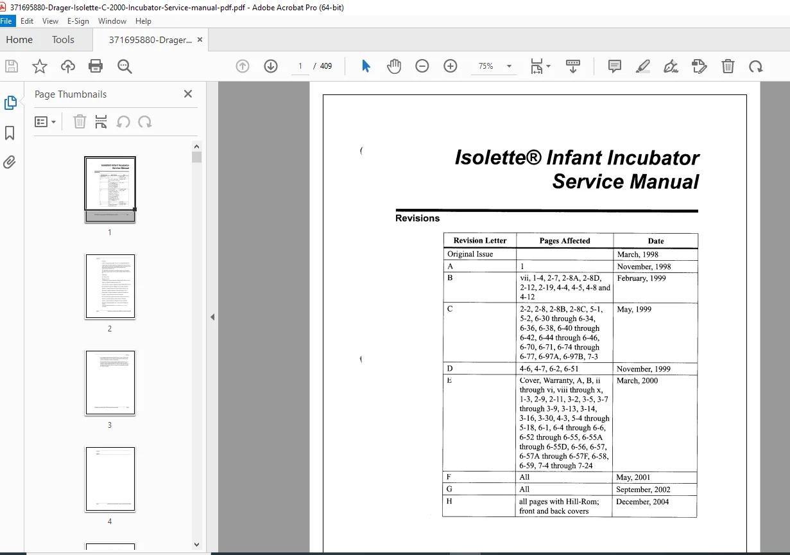Delete selected thumbnail pages trash icon
The height and width of the screenshot is (555, 790).
pos(80,121)
